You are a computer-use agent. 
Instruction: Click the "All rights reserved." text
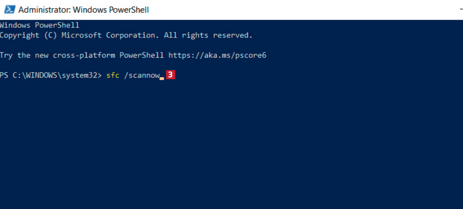tap(208, 35)
